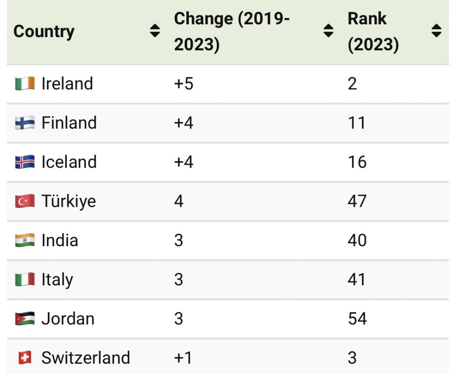
Task: Click the Türkiye country name
Action: tap(69, 201)
